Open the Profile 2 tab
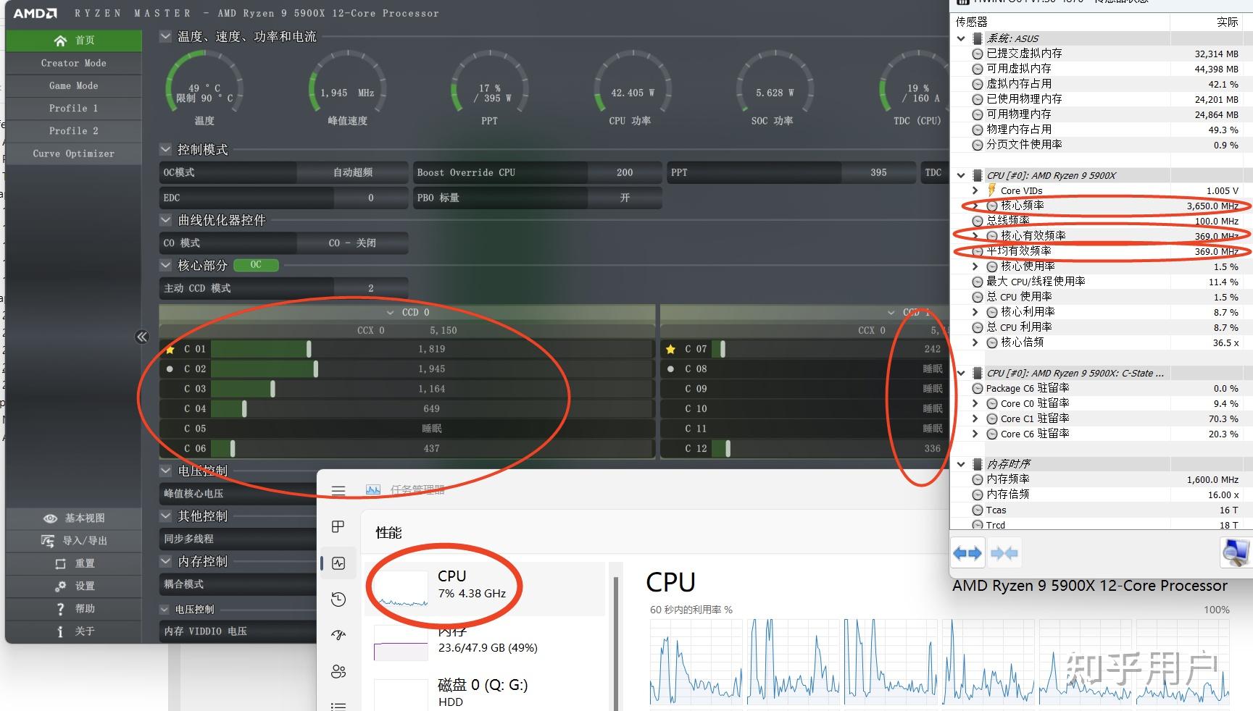The width and height of the screenshot is (1253, 711). point(73,130)
